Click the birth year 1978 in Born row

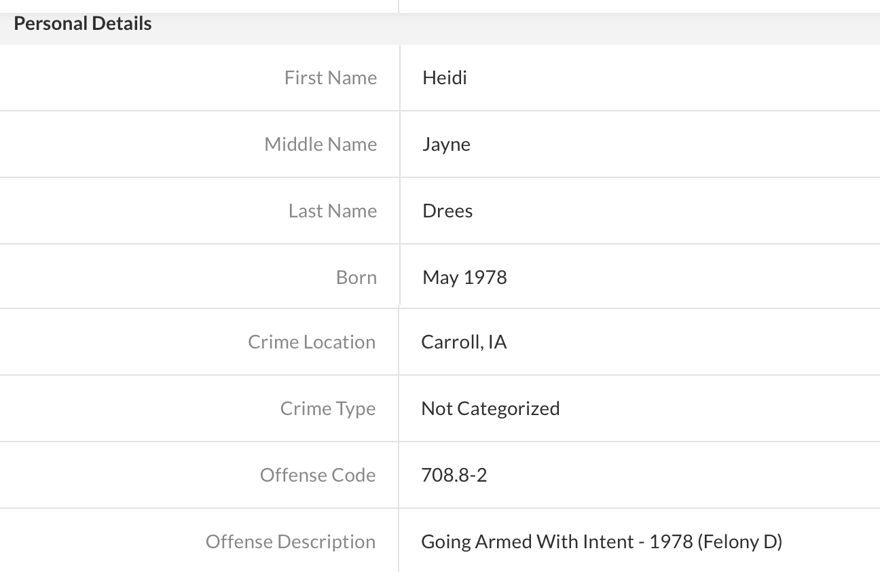(485, 277)
